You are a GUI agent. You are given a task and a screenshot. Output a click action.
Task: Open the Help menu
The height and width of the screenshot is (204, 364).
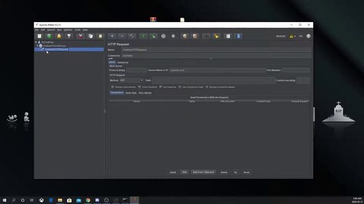(x=85, y=30)
